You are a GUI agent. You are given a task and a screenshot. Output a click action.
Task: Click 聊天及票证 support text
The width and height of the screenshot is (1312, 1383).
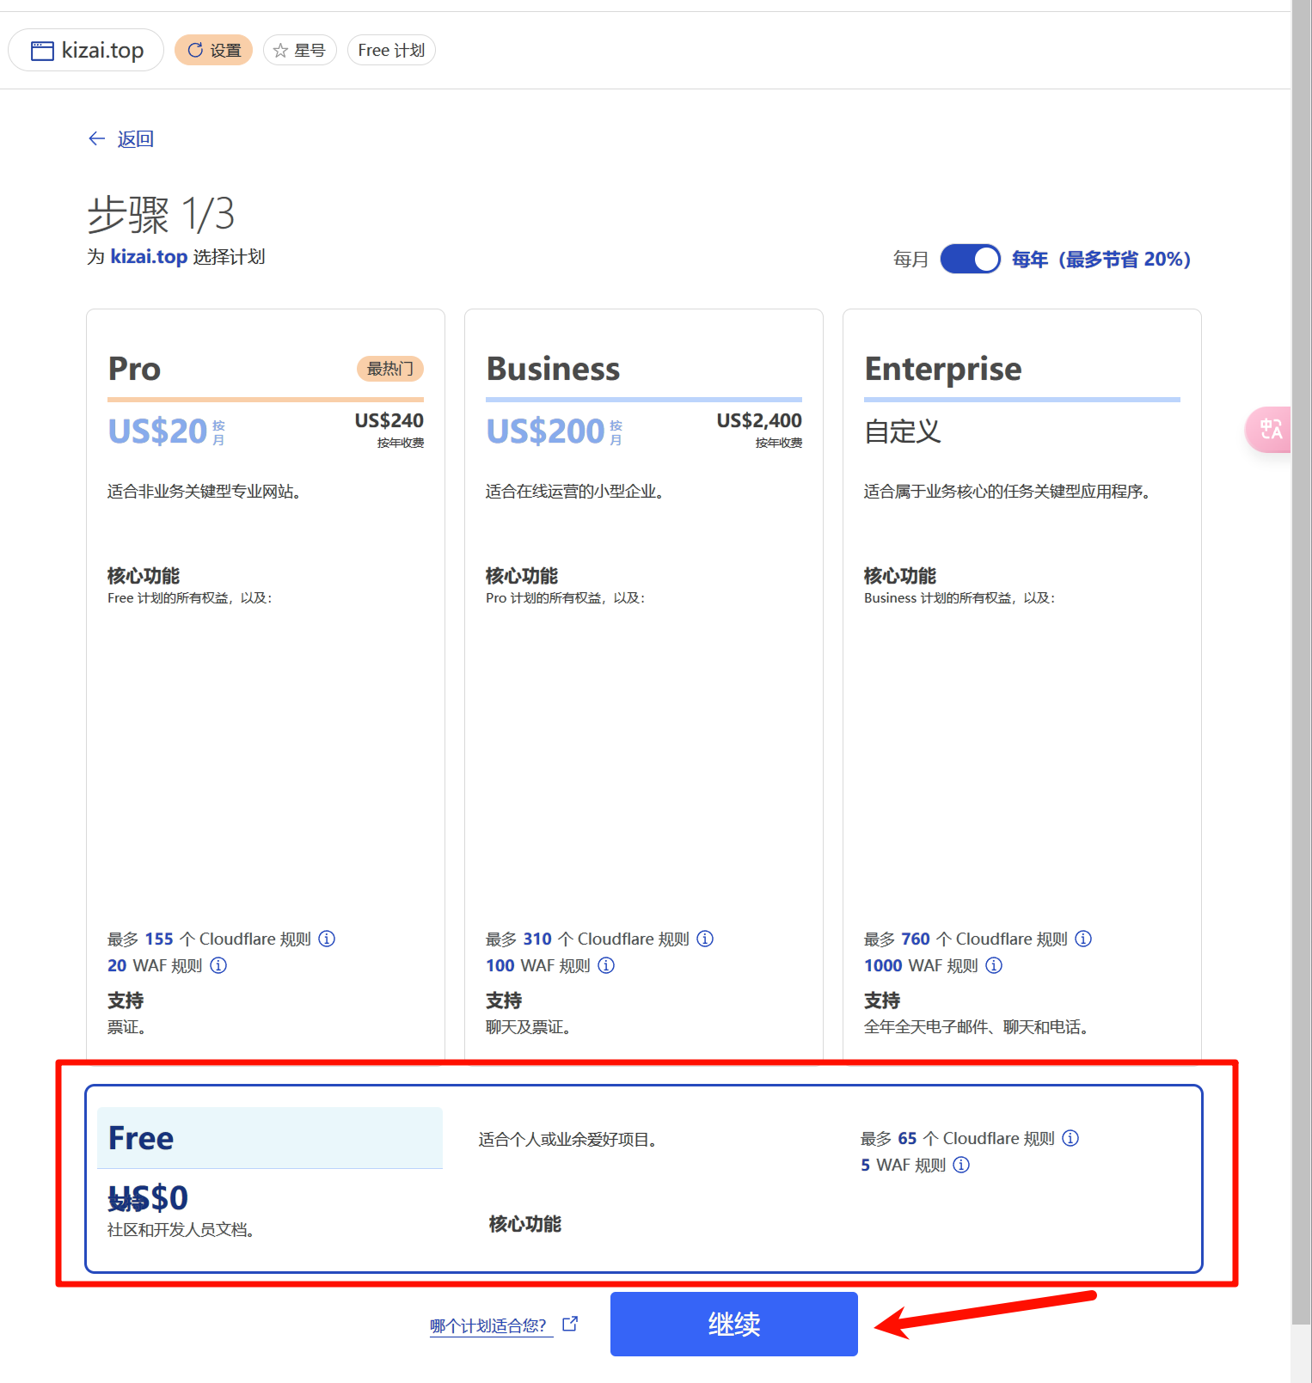[x=529, y=1027]
